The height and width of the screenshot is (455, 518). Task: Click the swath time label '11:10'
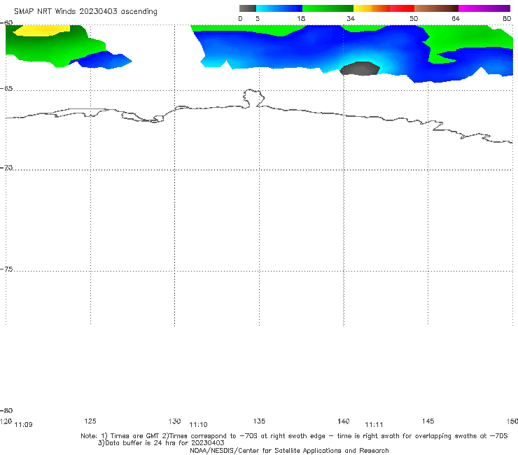[x=198, y=425]
